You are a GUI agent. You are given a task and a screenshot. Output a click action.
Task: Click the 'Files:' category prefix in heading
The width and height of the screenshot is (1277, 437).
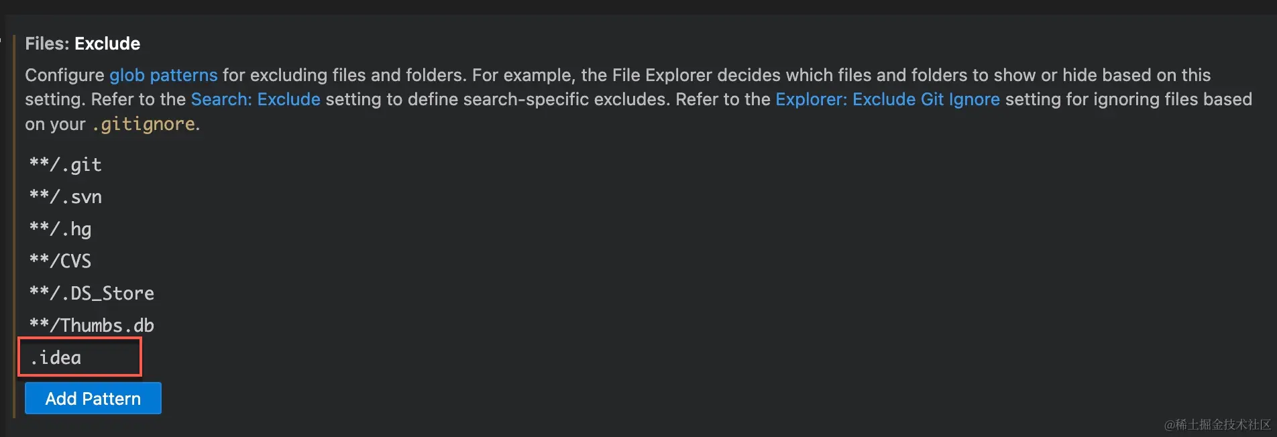(x=47, y=44)
